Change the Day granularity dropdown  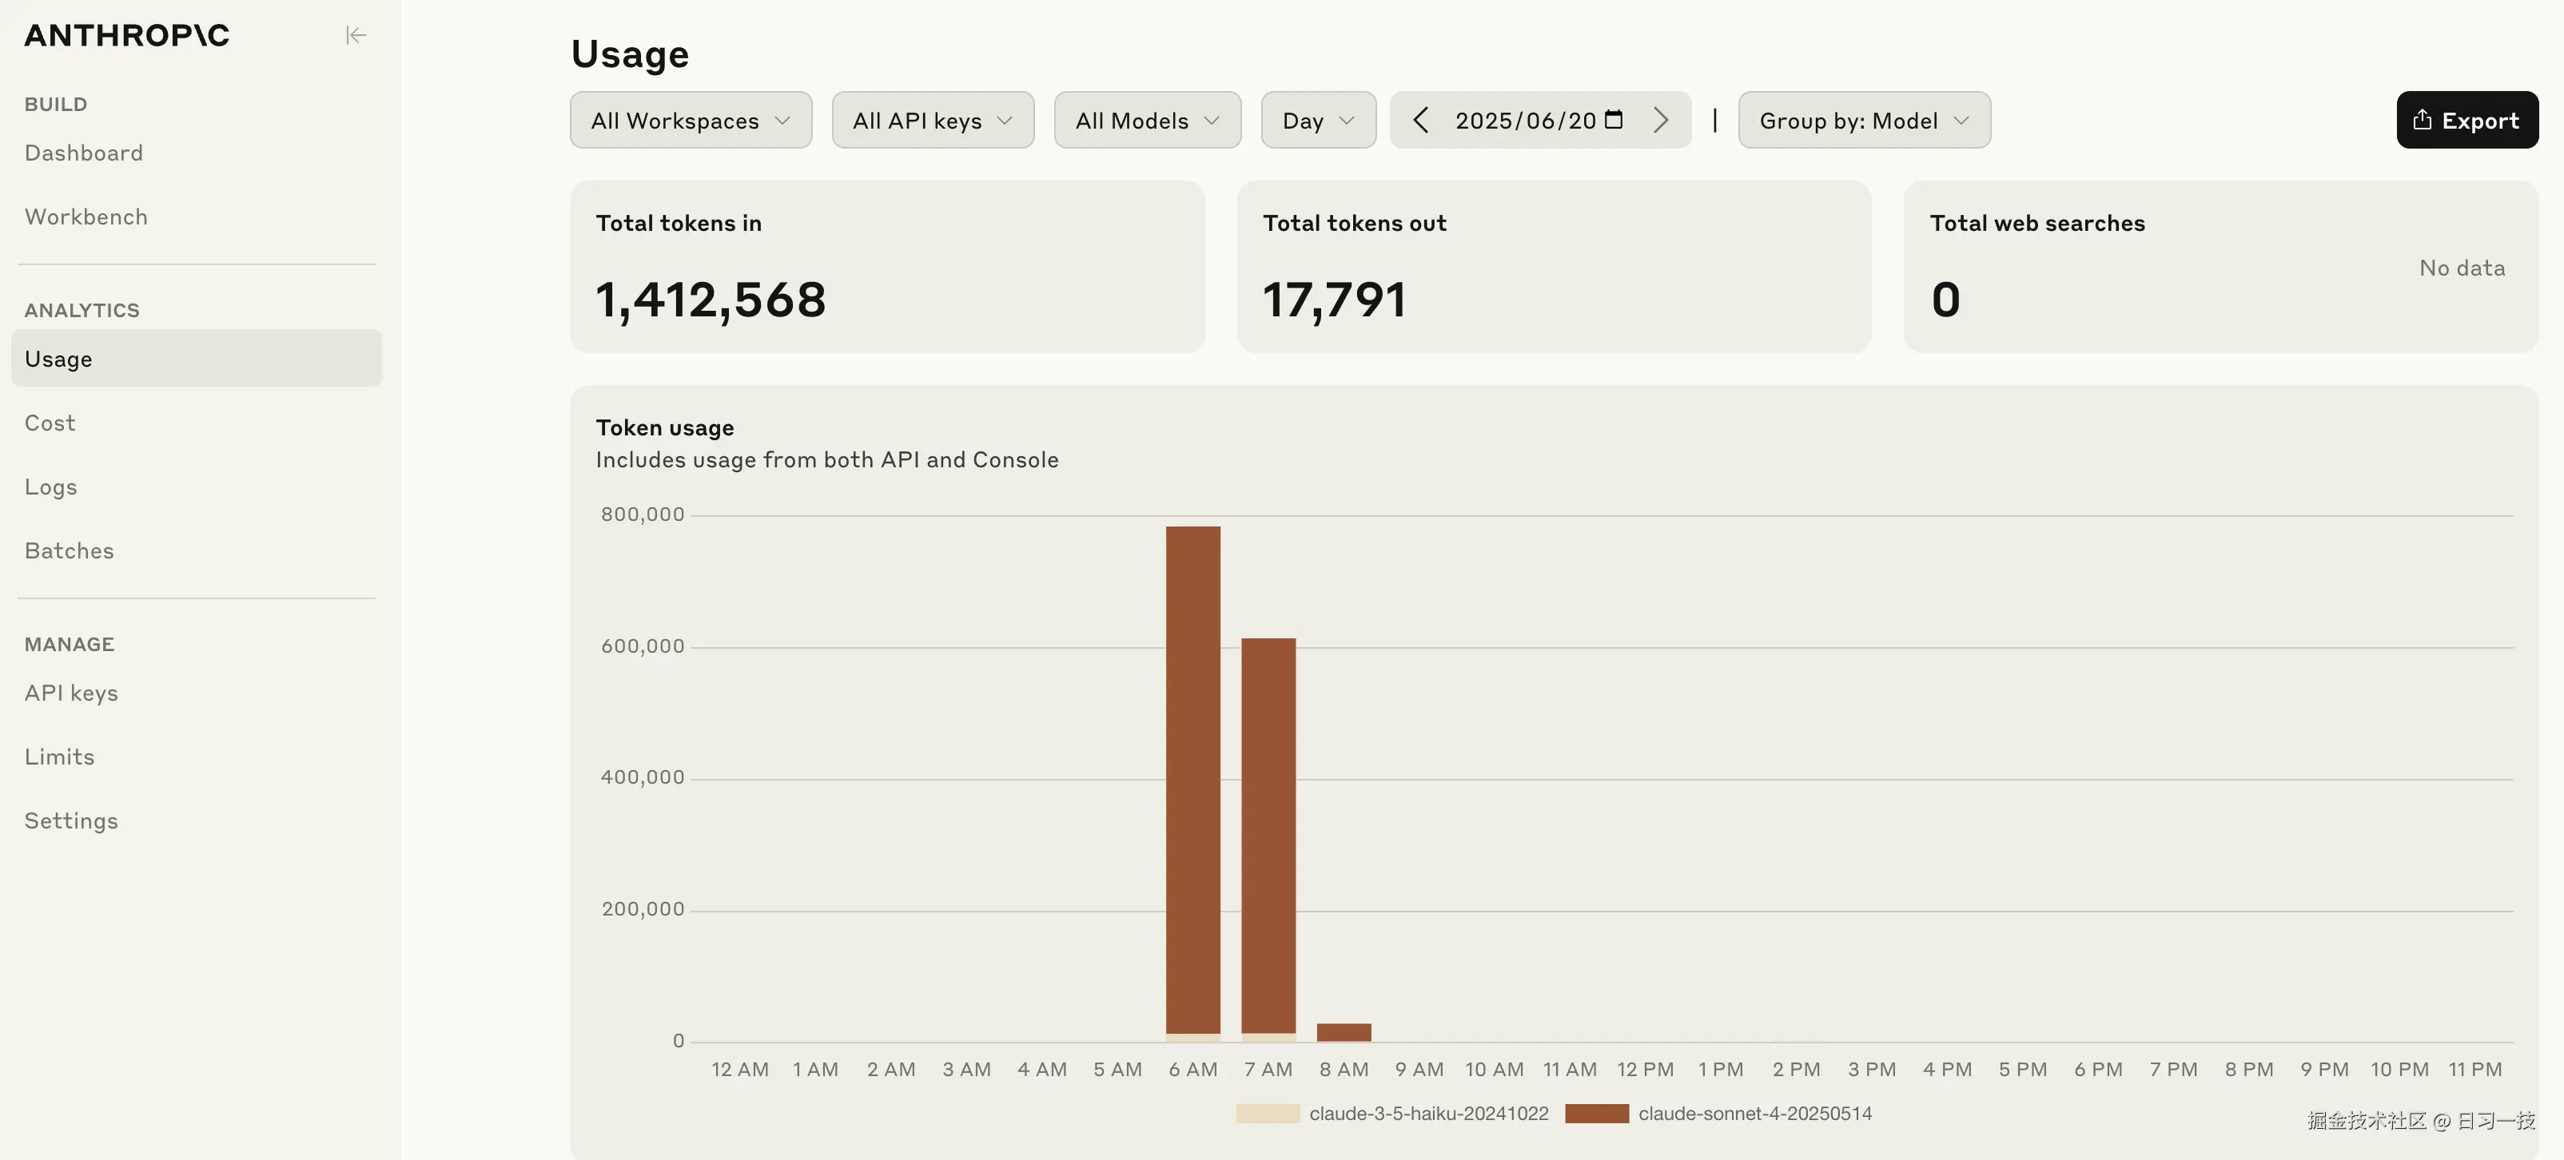(x=1317, y=121)
